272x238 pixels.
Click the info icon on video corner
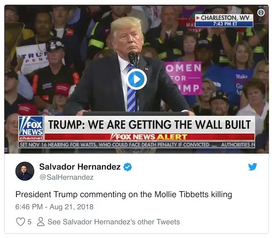pos(261,13)
